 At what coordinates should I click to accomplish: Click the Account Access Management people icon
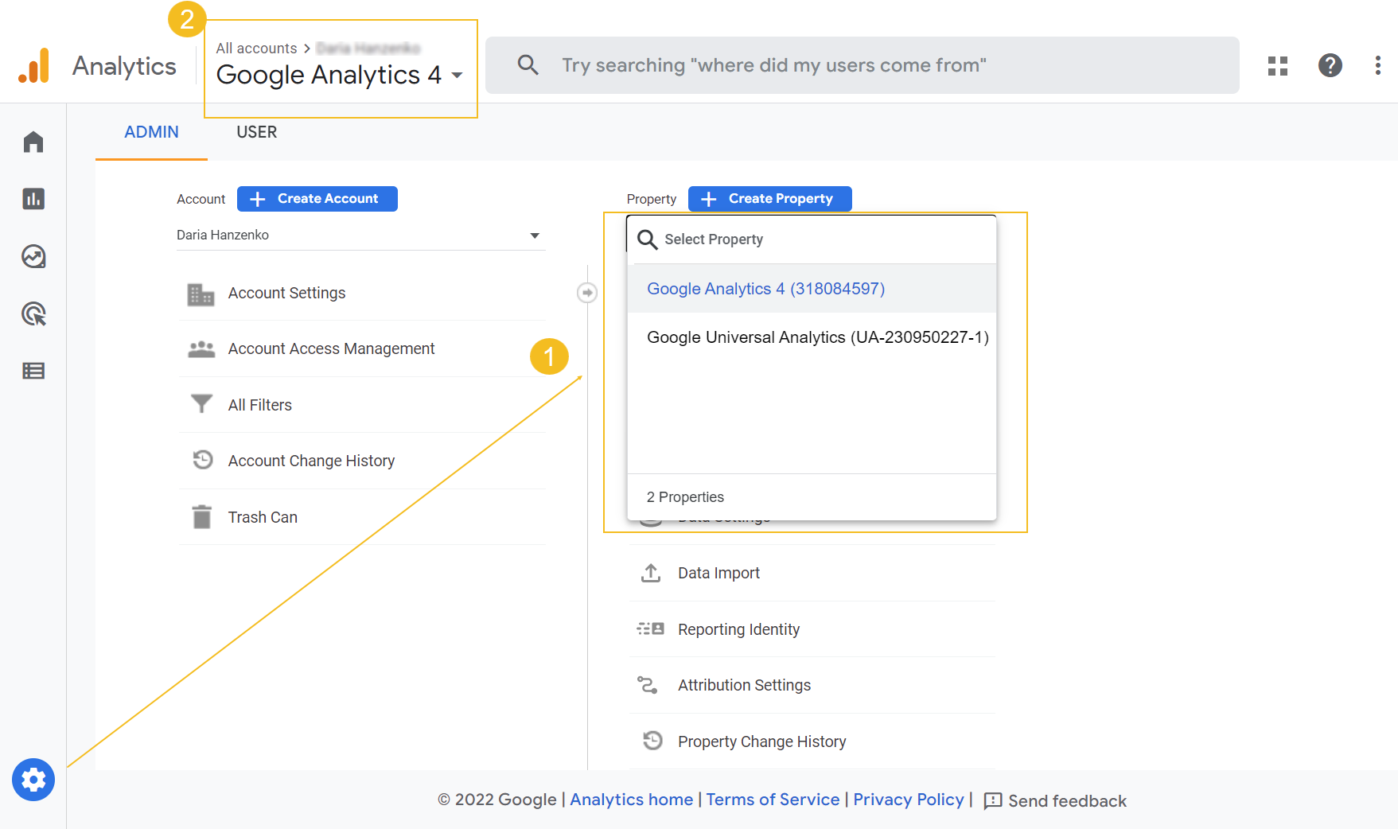coord(201,349)
